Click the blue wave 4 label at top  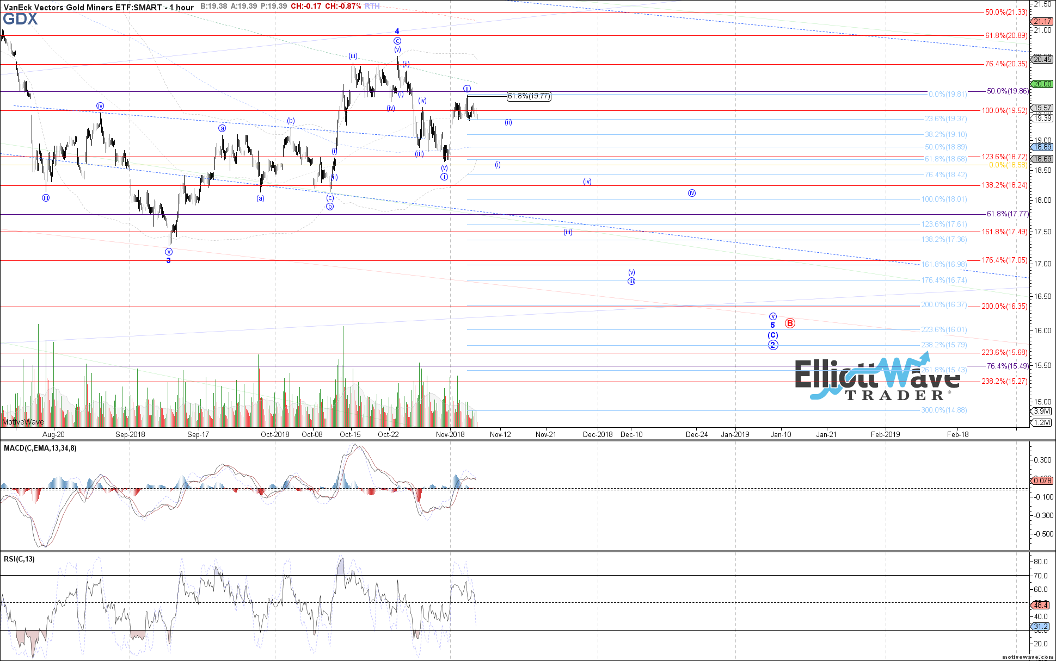point(397,32)
